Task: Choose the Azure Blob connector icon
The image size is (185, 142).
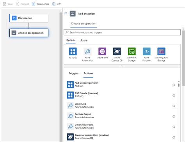Action: (x=102, y=51)
